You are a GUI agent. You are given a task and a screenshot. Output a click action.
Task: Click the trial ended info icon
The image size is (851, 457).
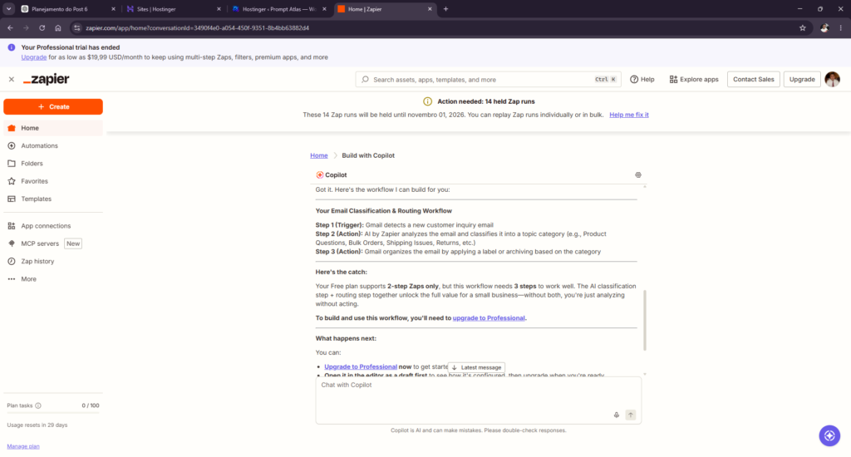[x=12, y=47]
